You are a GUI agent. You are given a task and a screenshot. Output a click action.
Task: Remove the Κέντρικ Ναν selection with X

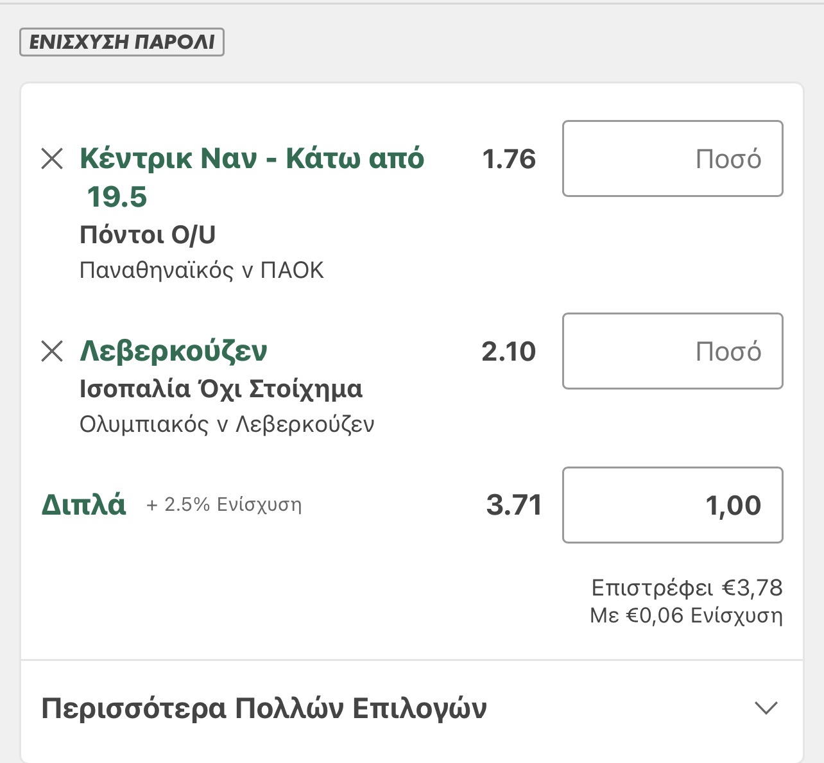pyautogui.click(x=52, y=159)
